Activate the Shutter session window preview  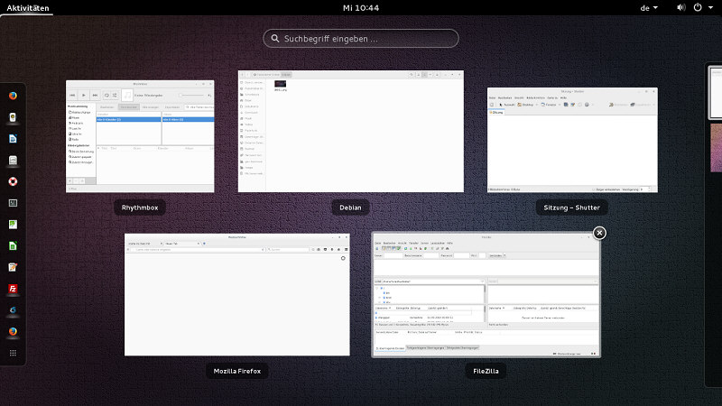coord(572,140)
